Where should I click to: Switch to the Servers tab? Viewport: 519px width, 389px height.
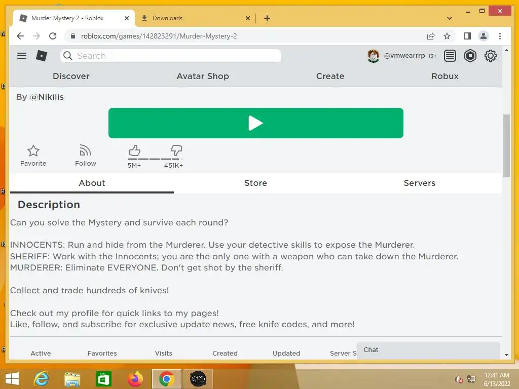click(x=419, y=183)
